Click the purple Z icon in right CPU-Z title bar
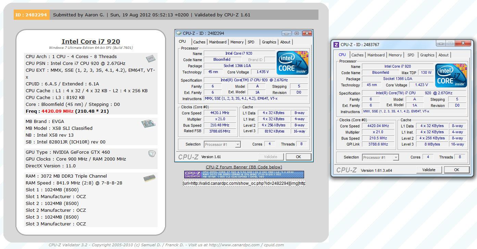477x249 pixels. click(x=336, y=44)
